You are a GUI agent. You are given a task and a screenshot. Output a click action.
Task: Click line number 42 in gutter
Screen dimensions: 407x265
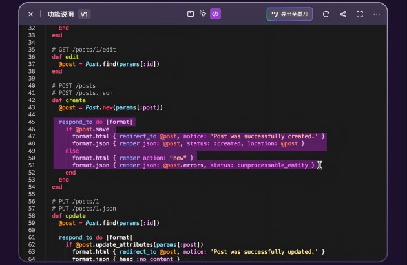click(x=32, y=100)
